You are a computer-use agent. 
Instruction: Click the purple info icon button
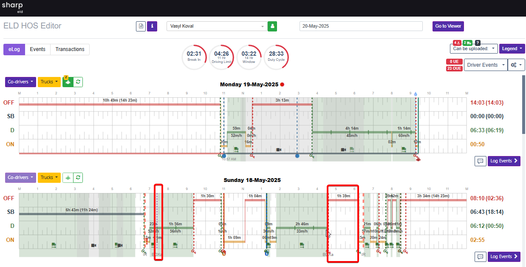click(152, 26)
